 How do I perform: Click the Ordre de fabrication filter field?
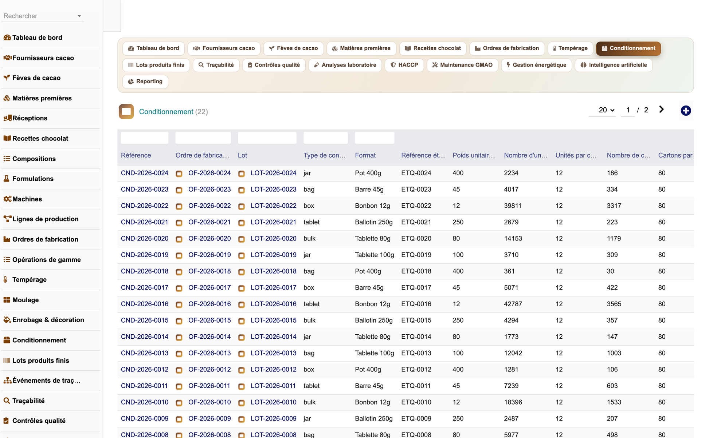203,138
